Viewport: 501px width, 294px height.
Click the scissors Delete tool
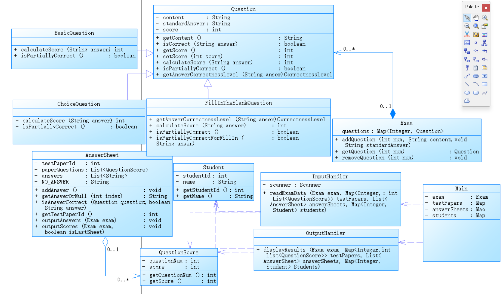[467, 34]
